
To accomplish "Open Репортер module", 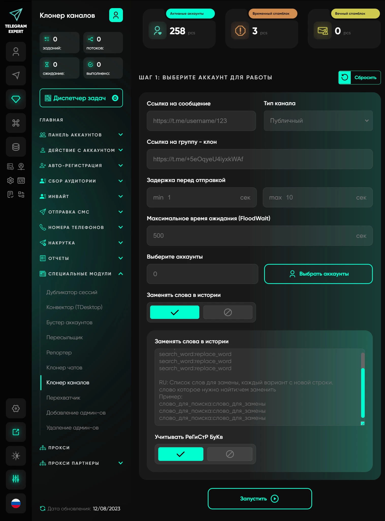I will [59, 353].
